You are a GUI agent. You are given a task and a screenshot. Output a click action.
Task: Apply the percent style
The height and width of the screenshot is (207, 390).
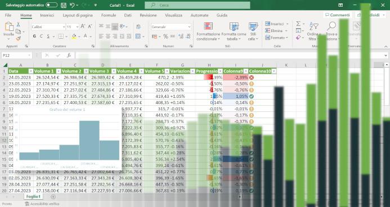click(x=165, y=37)
